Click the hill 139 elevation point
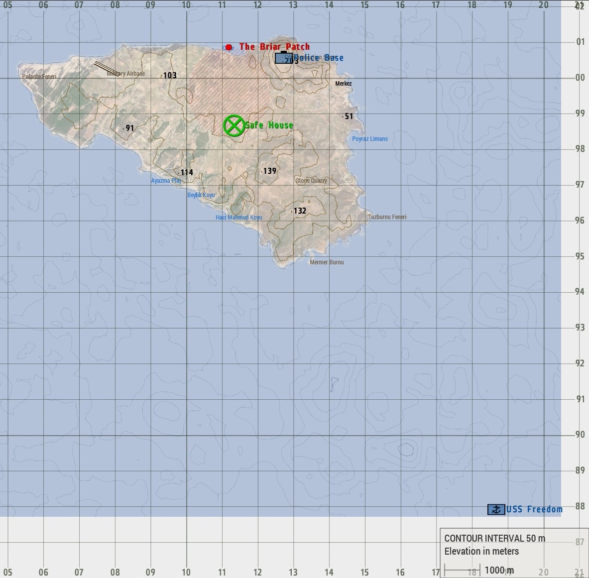Viewport: 589px width, 578px height. pos(262,171)
